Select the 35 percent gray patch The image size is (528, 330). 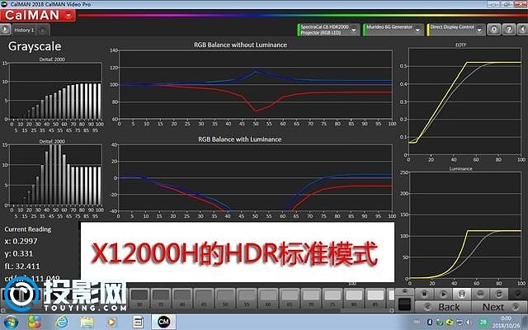pos(161,298)
